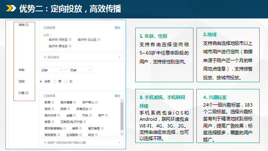This screenshot has height=151, width=268.
Task: Click the 4. 兴趣标签 heading
Action: click(215, 97)
